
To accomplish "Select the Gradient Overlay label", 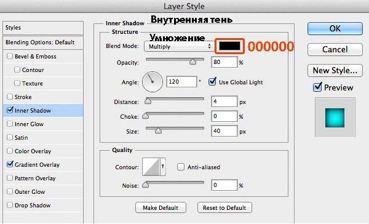I will [37, 165].
